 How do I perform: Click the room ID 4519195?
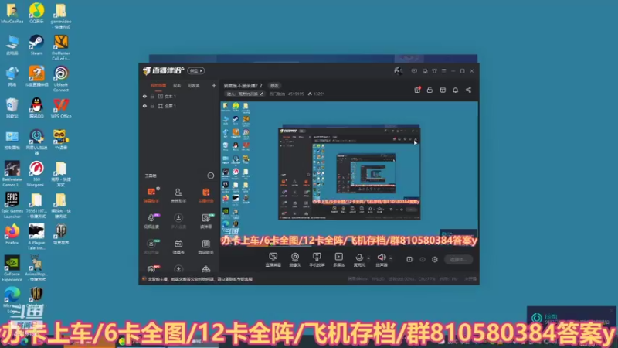point(296,94)
